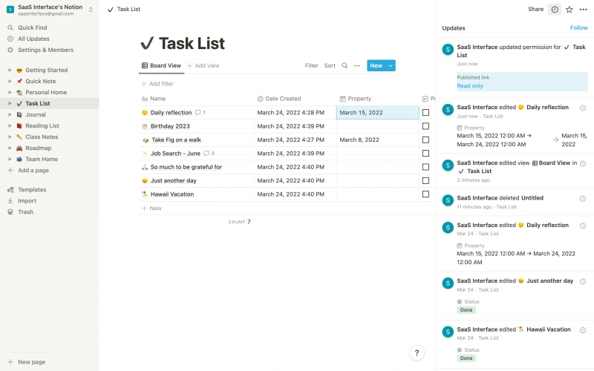Expand the Journal page toggle
Screen dimensions: 594x371
[10, 115]
